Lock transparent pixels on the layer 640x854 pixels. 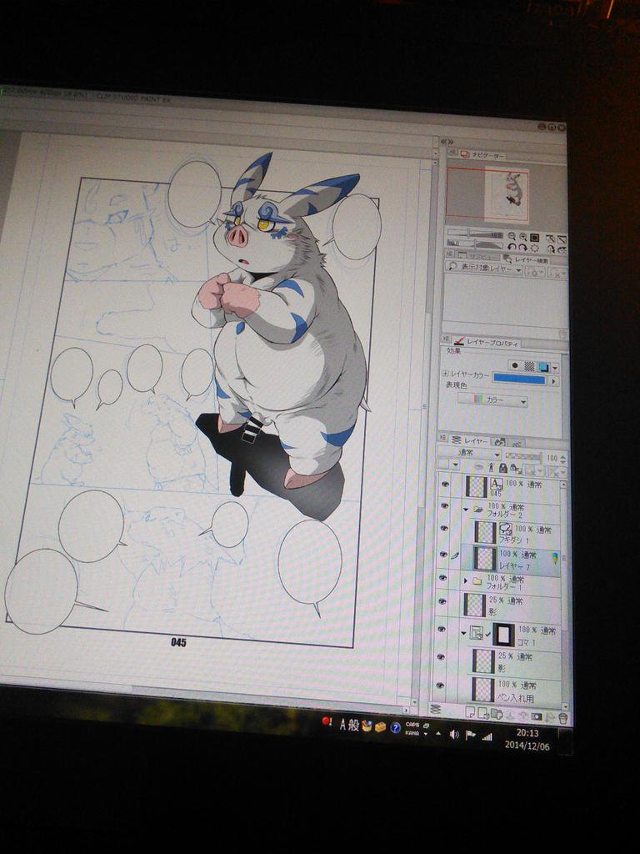[x=516, y=469]
